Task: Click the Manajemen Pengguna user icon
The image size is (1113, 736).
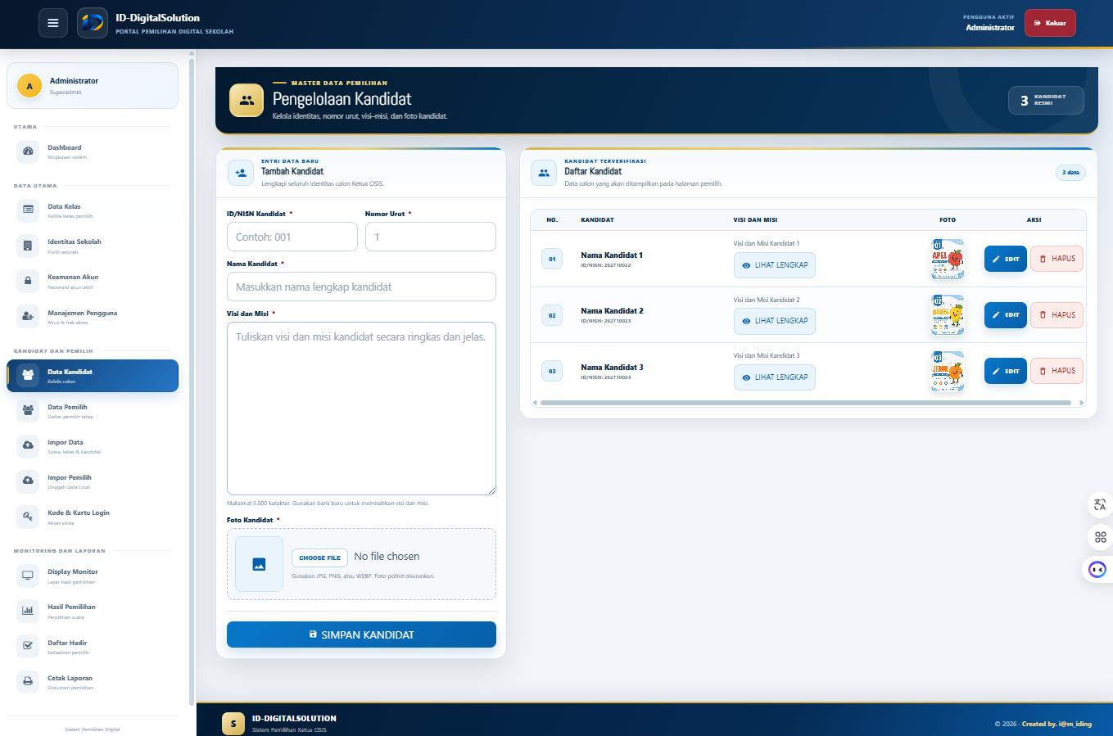Action: click(x=28, y=317)
